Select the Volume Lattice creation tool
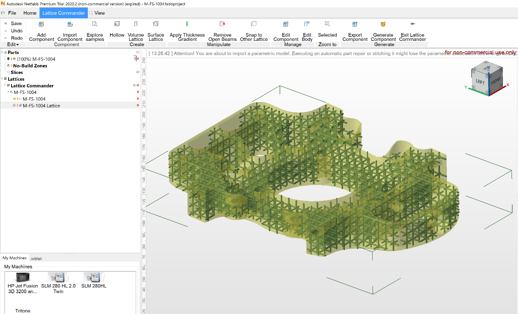 tap(136, 31)
